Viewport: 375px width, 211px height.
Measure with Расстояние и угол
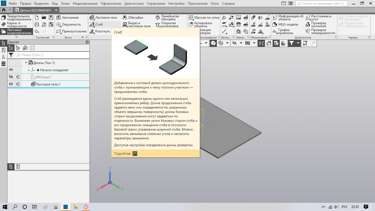318,18
